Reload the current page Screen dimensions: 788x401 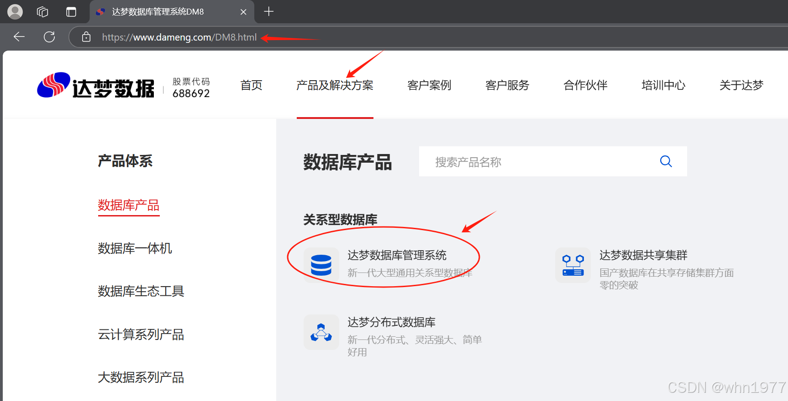click(49, 37)
